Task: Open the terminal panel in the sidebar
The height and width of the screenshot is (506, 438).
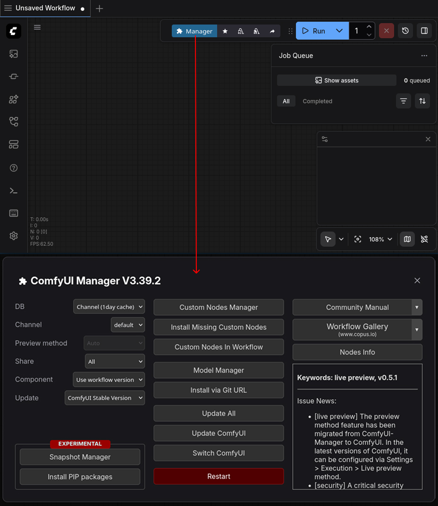Action: [14, 191]
